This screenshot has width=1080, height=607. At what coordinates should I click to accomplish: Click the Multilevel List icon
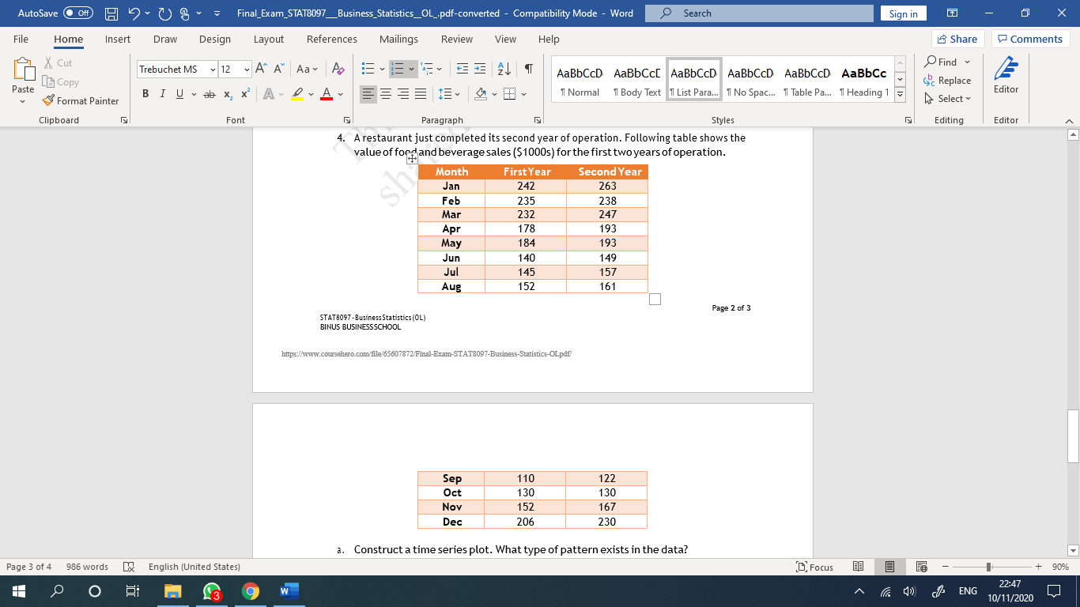[428, 69]
